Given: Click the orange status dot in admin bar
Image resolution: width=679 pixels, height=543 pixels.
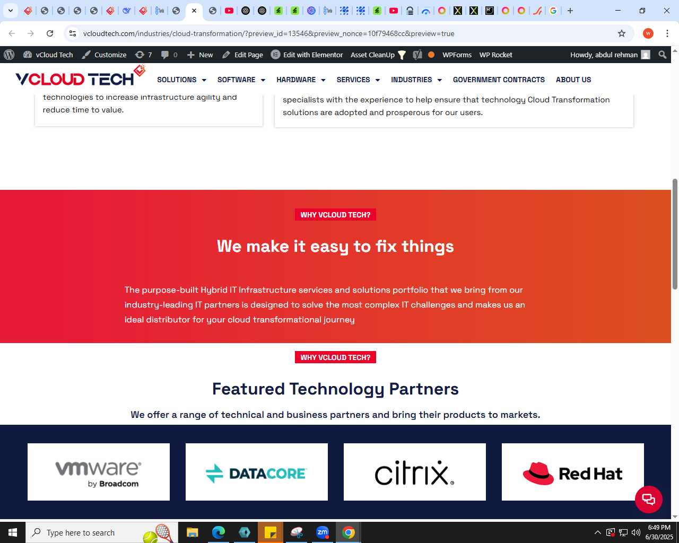Looking at the screenshot, I should pos(431,55).
